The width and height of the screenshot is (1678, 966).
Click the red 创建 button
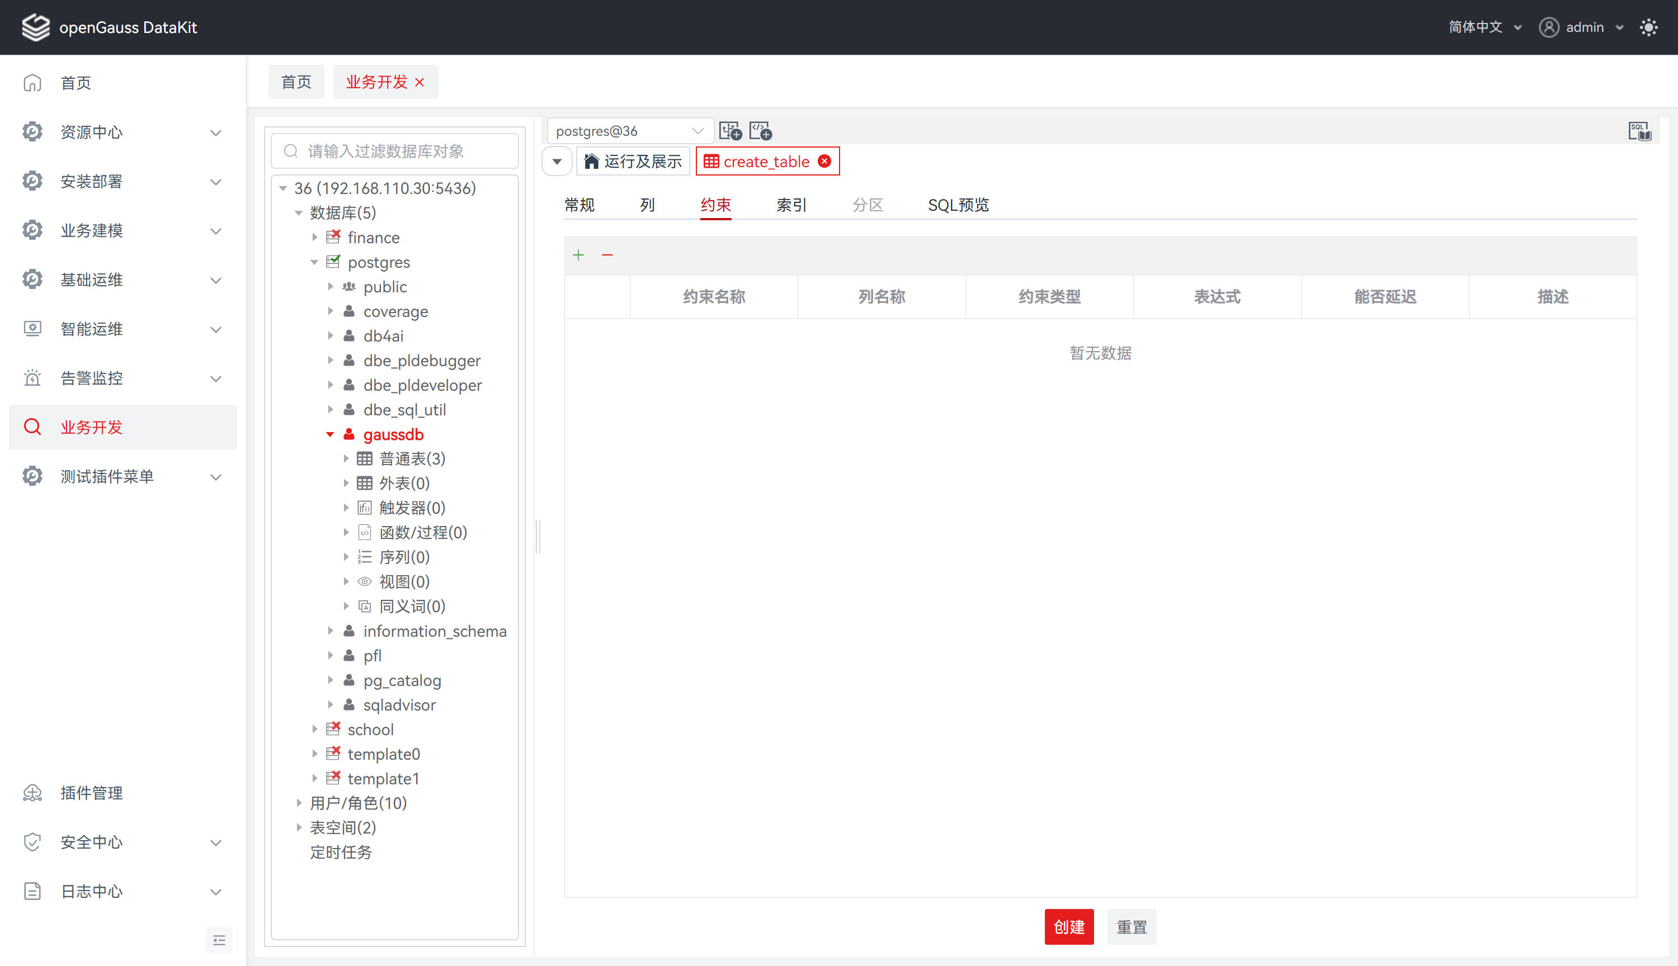(x=1069, y=926)
